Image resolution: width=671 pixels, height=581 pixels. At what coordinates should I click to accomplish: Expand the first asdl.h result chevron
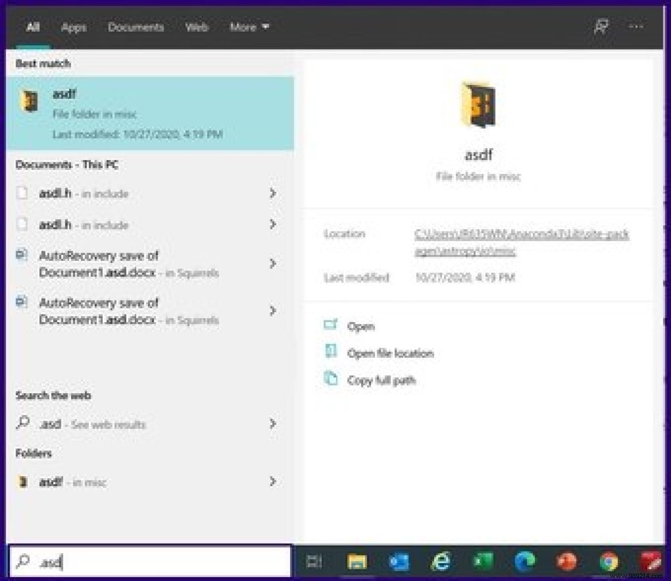[273, 193]
